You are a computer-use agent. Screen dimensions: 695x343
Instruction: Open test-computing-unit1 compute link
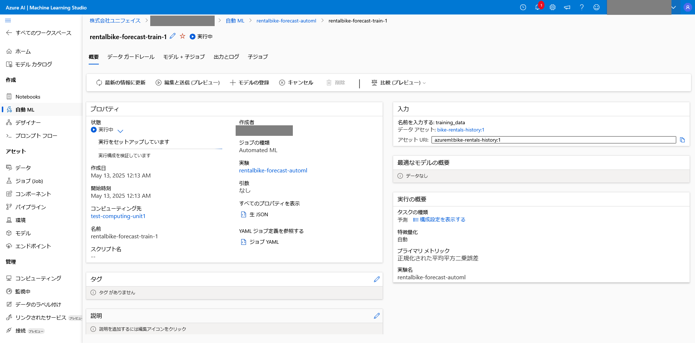point(118,216)
